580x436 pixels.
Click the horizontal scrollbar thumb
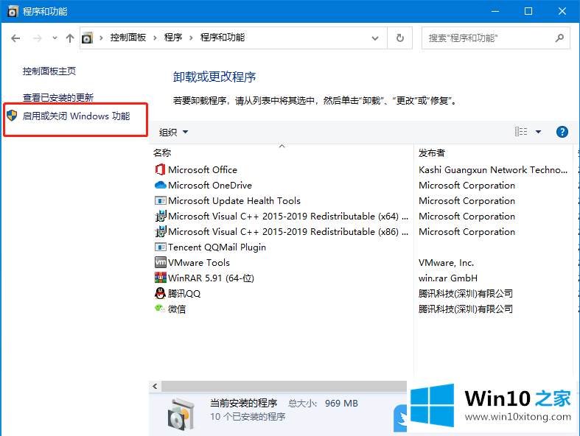284,386
